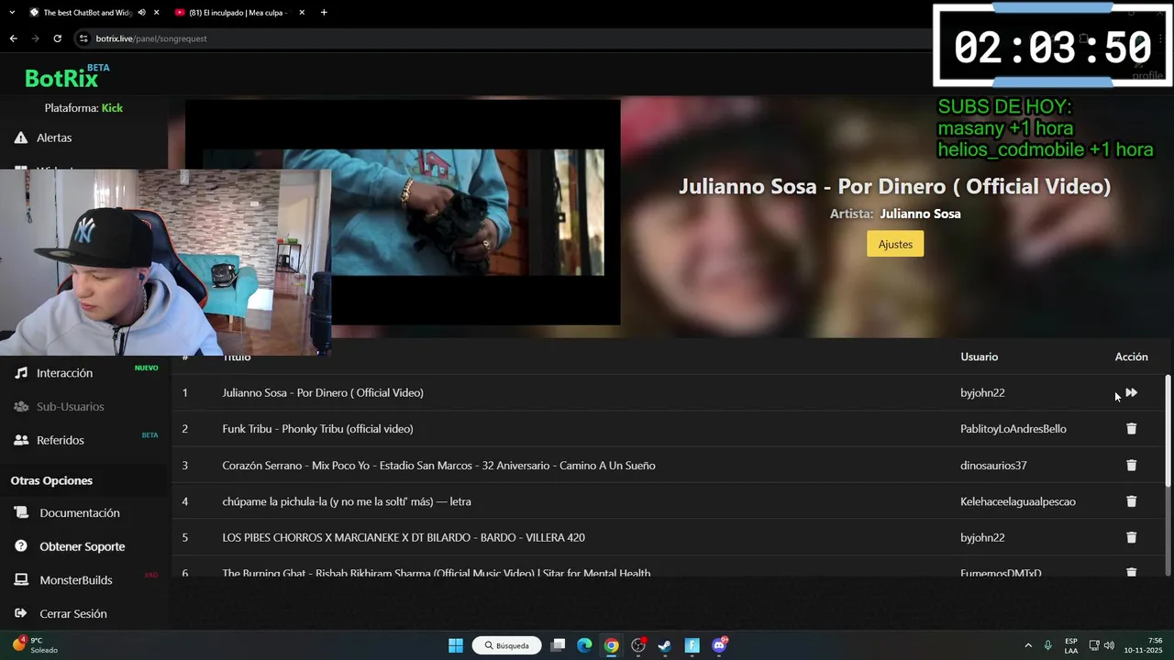Image resolution: width=1174 pixels, height=660 pixels.
Task: Trash the chúpame la pichula-la request
Action: [1131, 501]
